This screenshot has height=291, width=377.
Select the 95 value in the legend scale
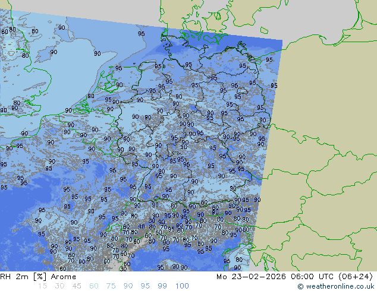(145, 286)
